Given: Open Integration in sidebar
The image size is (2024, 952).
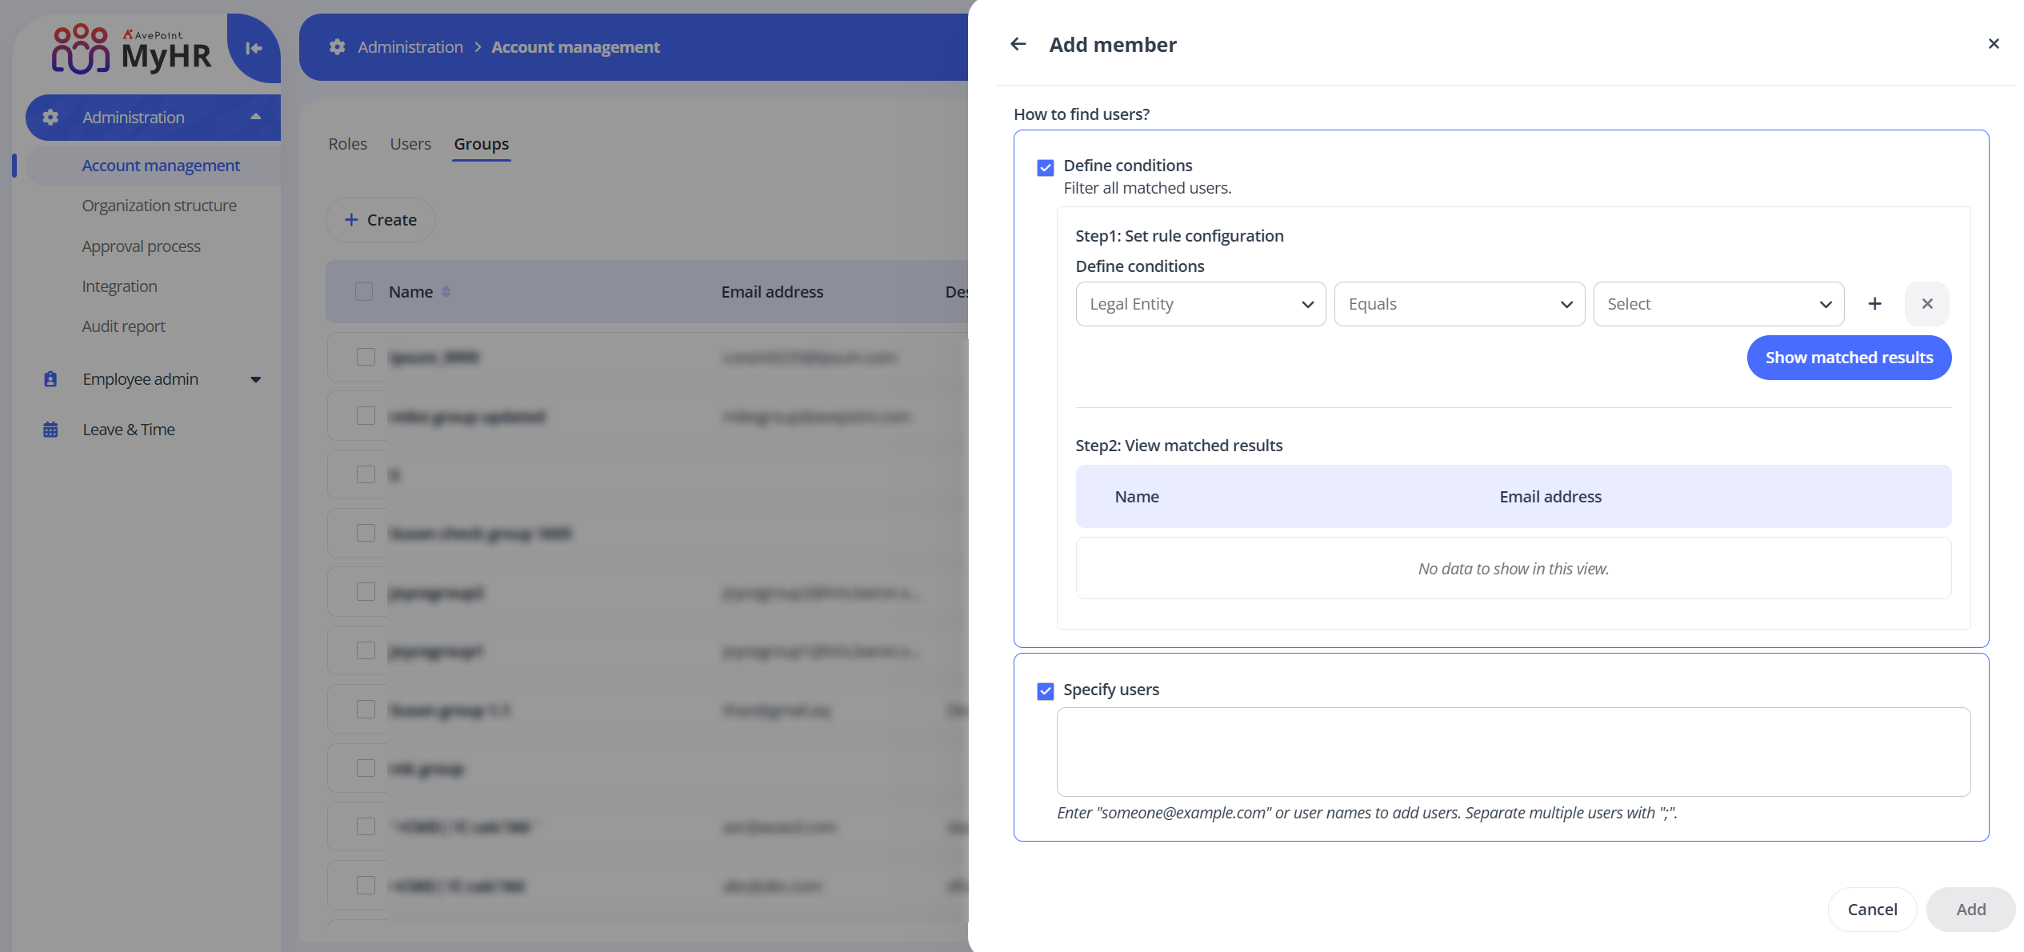Looking at the screenshot, I should (119, 286).
